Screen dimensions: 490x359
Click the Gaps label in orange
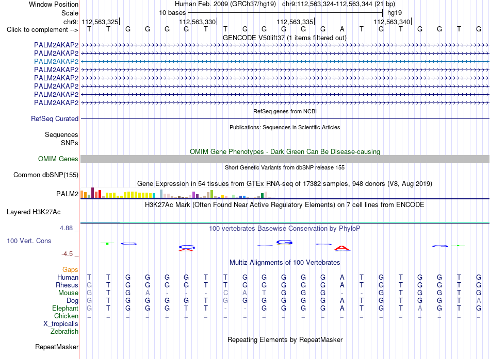70,269
